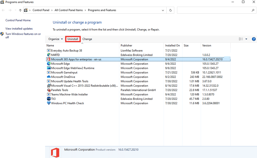257x158 pixels.
Task: Open Help via the blue question mark icon
Action: point(254,39)
